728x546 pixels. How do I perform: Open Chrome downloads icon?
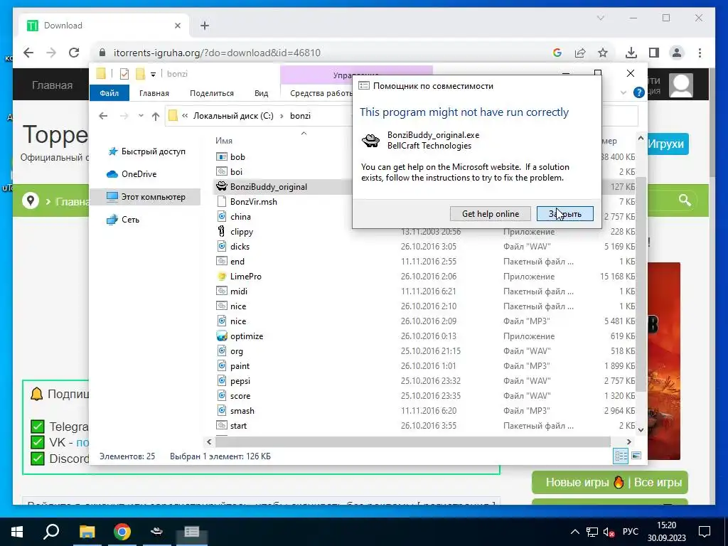point(631,53)
